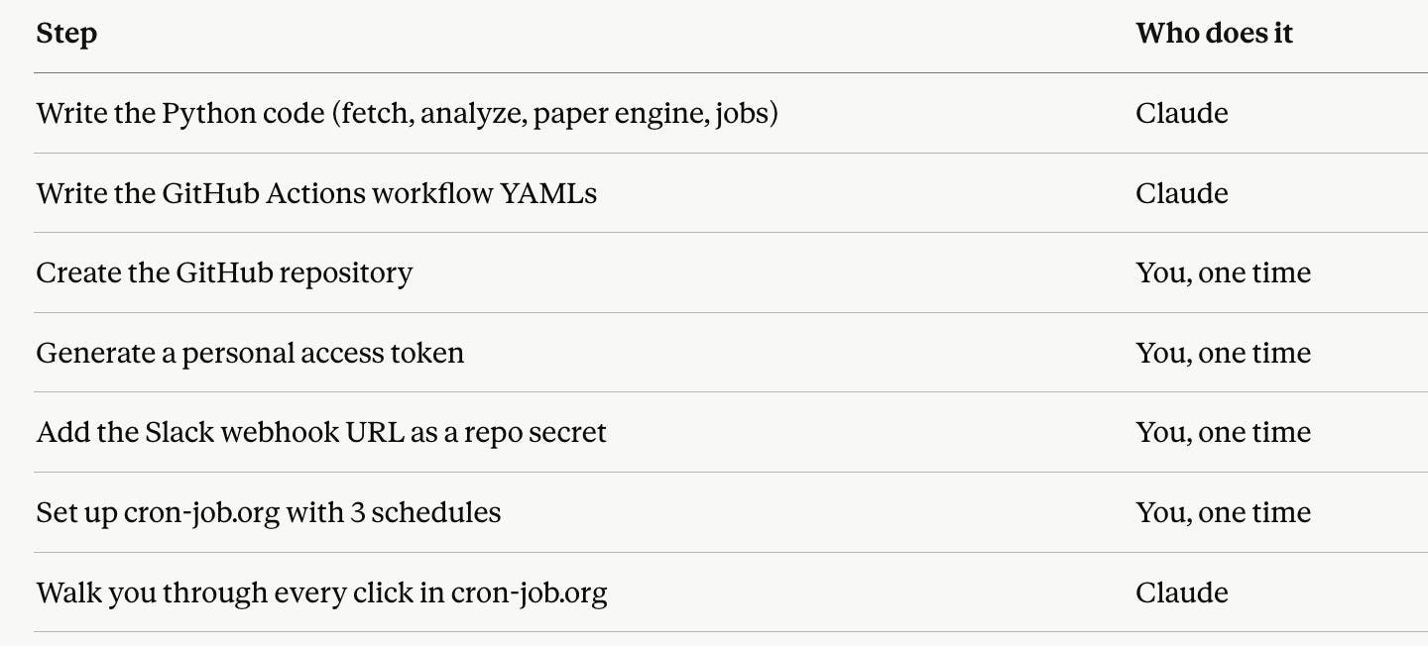1428x646 pixels.
Task: Click "Claude" in the walk-through row
Action: coord(1182,593)
